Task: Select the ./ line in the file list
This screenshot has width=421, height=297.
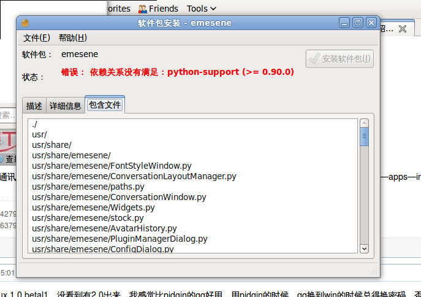Action: pyautogui.click(x=34, y=125)
